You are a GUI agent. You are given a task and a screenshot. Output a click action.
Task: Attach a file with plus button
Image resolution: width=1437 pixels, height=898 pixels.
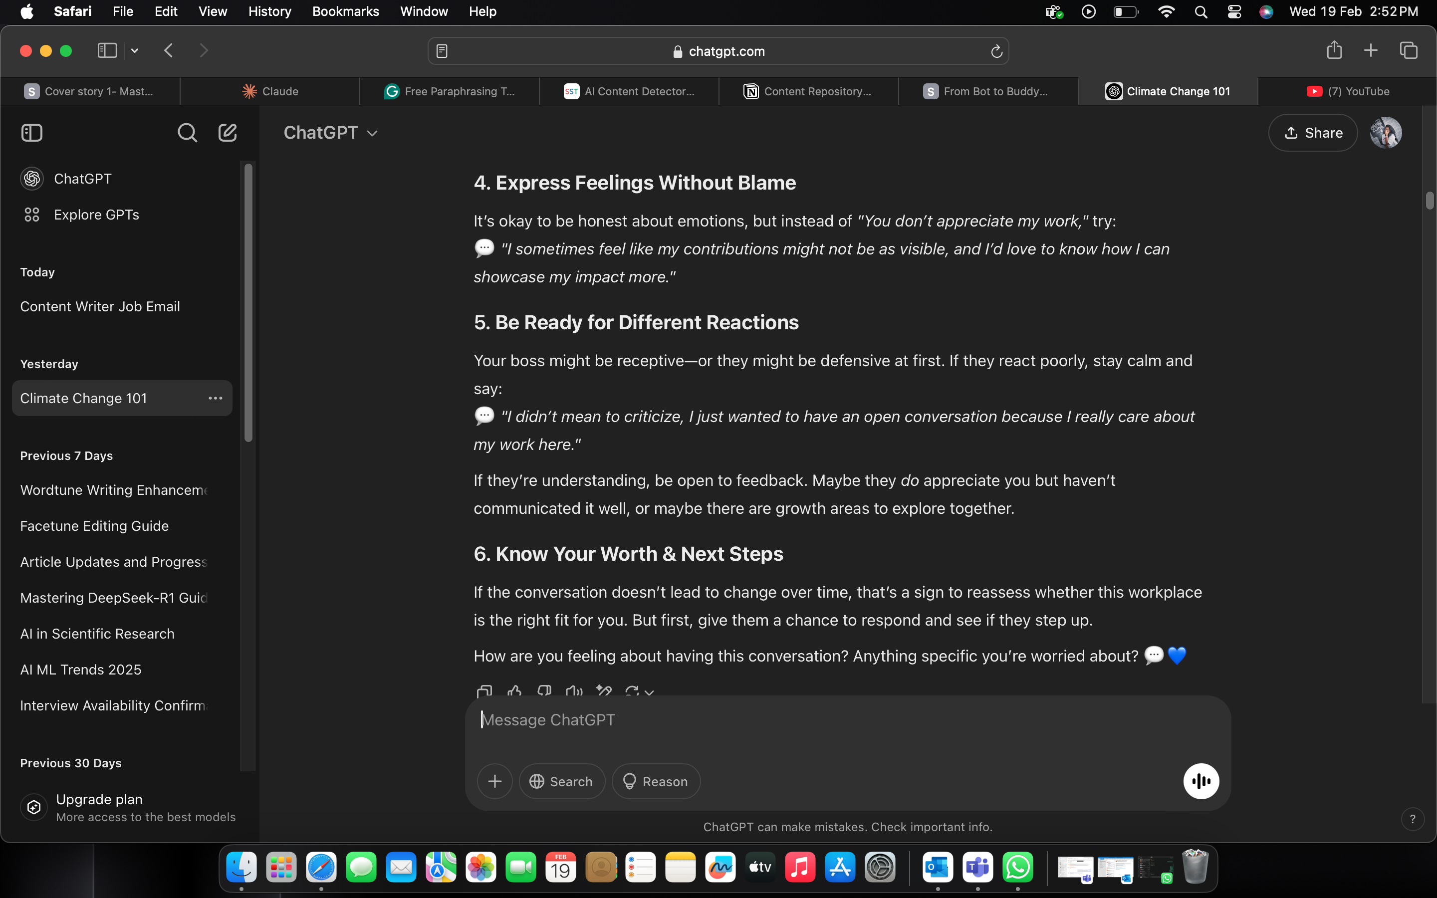click(494, 781)
